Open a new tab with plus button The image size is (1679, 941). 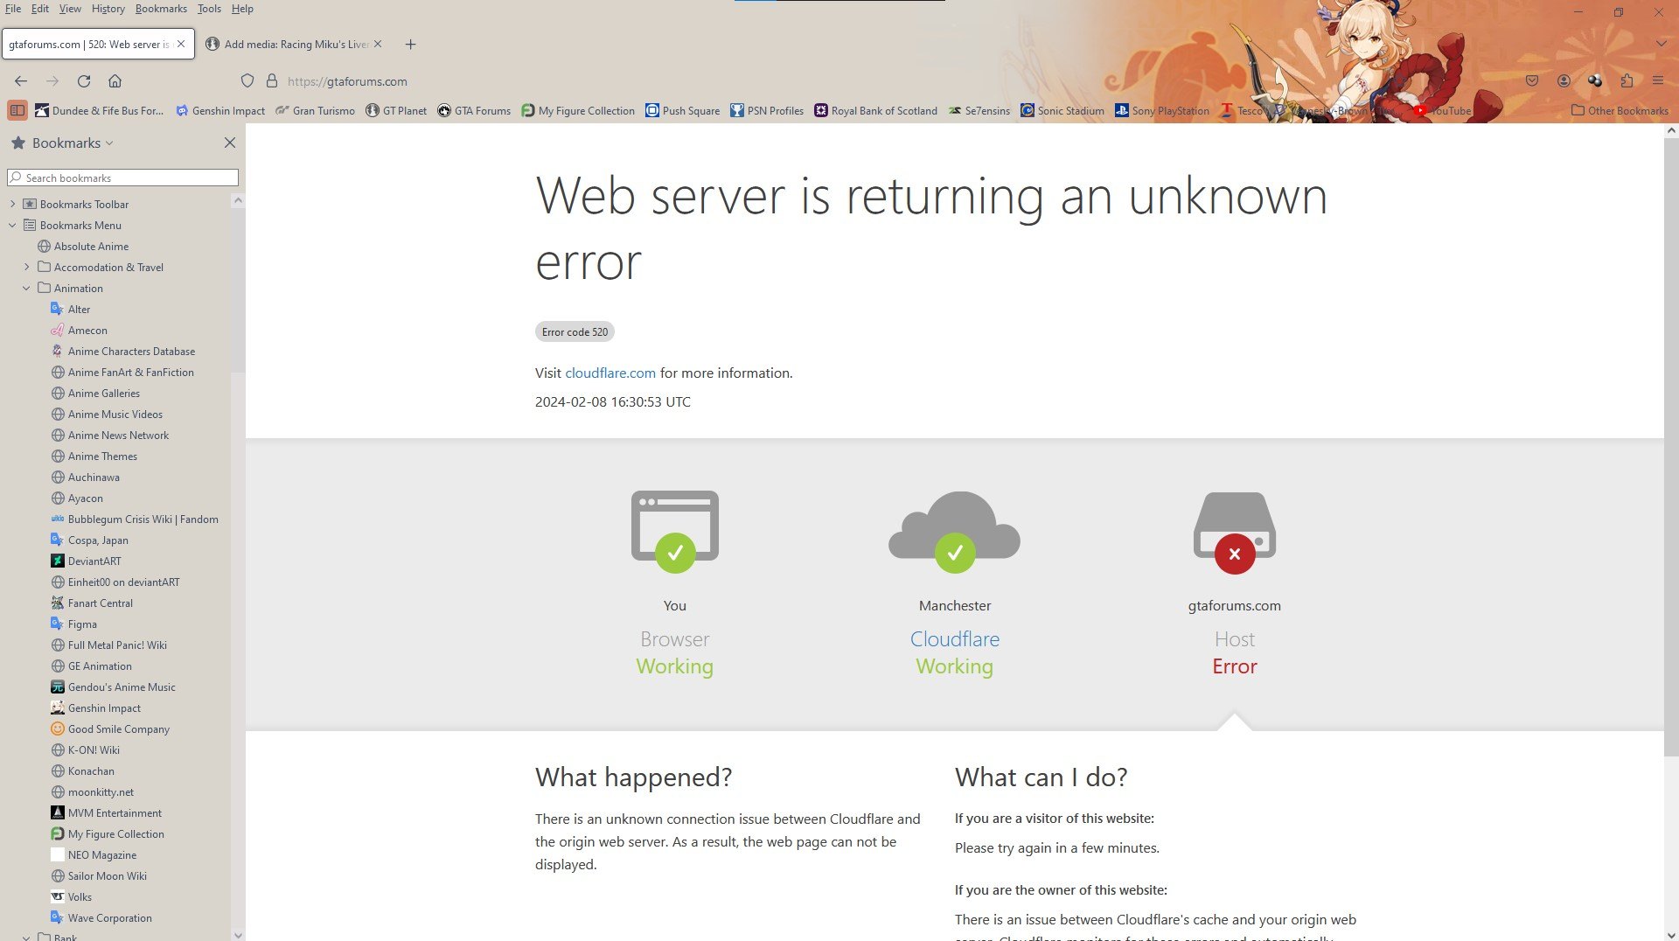pos(410,44)
